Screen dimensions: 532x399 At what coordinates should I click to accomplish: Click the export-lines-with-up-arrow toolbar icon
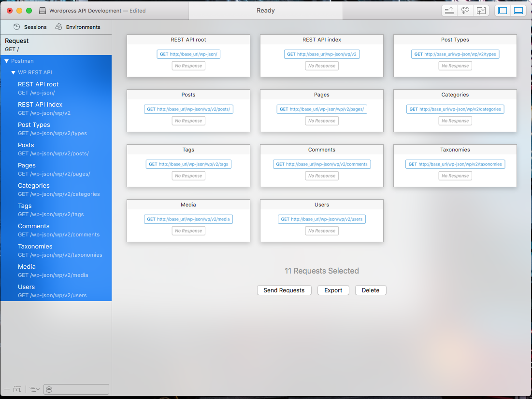point(449,11)
